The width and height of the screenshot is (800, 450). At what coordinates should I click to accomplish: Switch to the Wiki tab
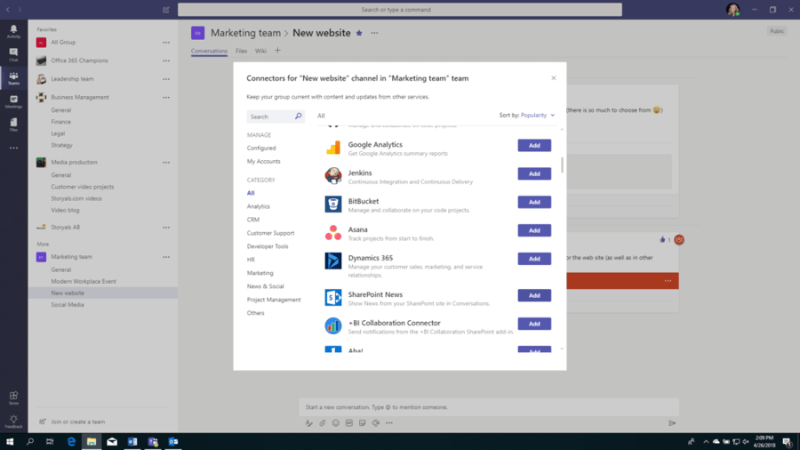click(260, 51)
